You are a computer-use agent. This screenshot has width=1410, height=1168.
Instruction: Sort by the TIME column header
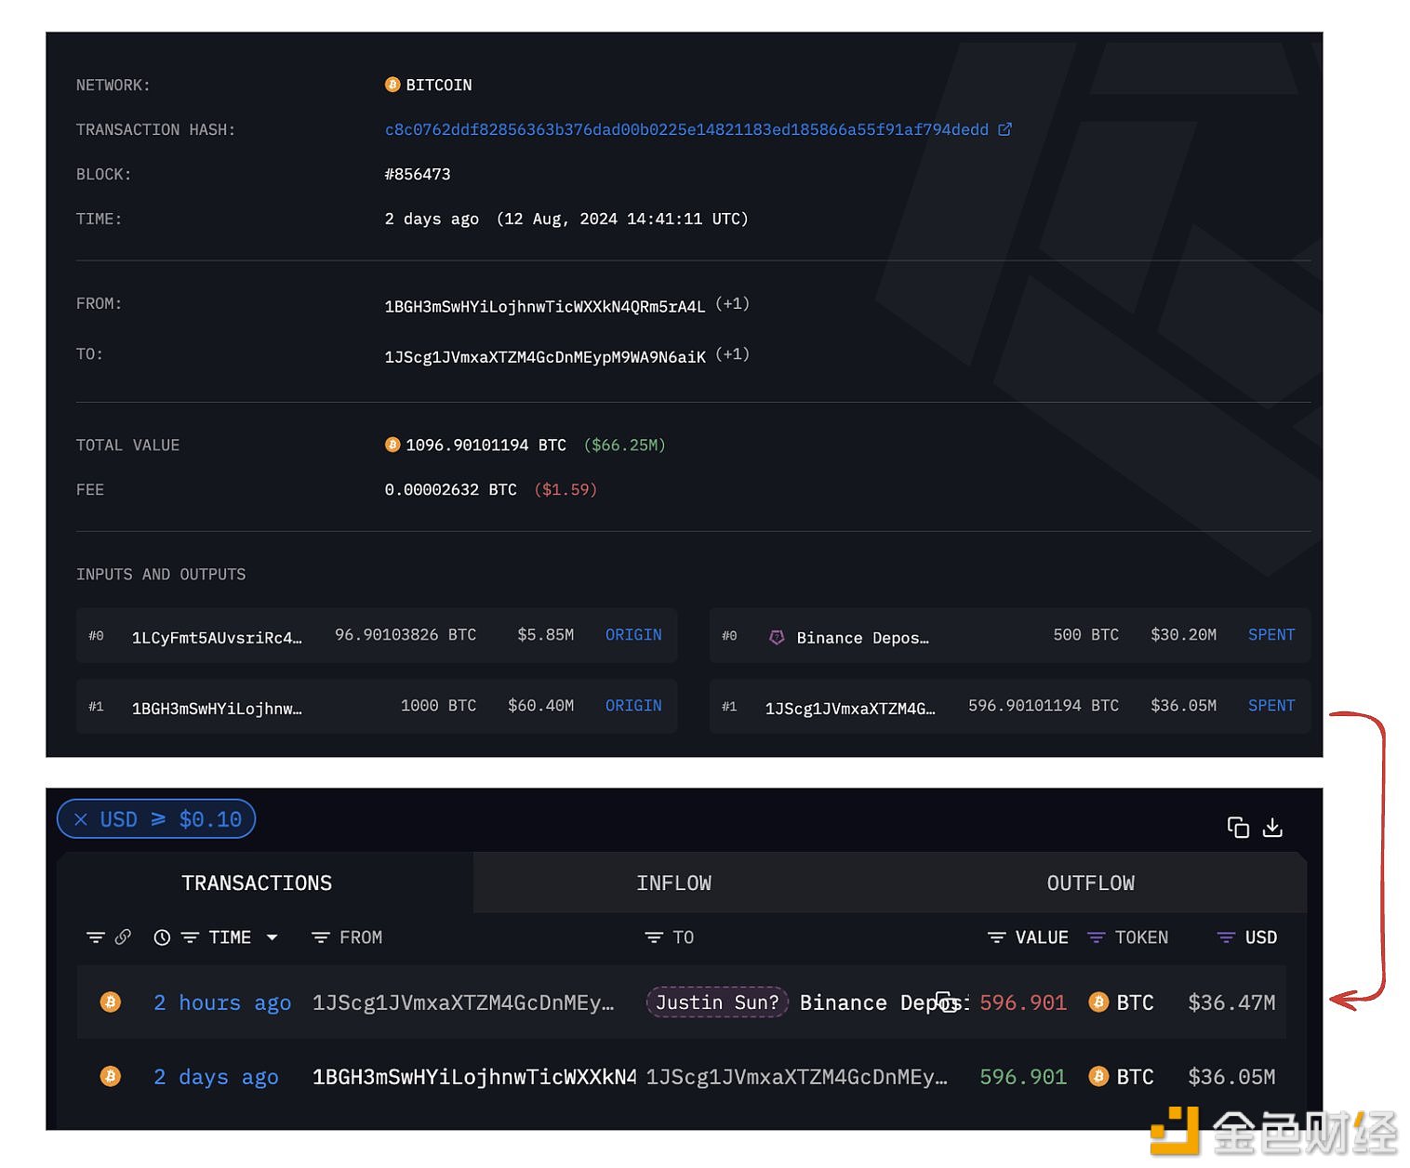pos(230,937)
